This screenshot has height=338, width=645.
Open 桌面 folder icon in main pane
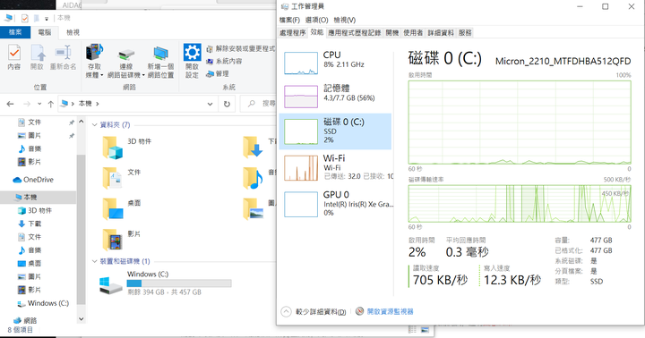113,209
